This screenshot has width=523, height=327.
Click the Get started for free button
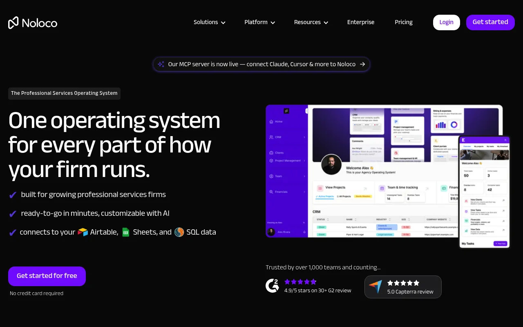coord(47,276)
